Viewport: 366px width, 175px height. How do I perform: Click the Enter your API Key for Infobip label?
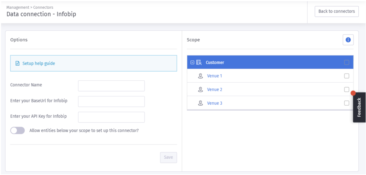tap(38, 116)
